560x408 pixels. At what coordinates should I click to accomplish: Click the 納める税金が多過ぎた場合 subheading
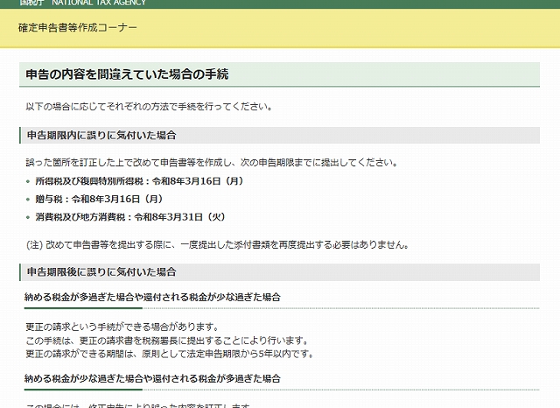coord(153,298)
